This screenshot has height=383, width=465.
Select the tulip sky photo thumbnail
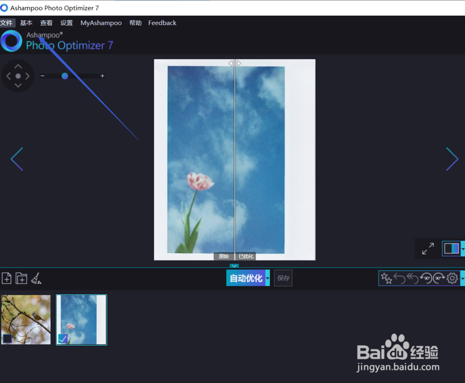click(x=81, y=319)
